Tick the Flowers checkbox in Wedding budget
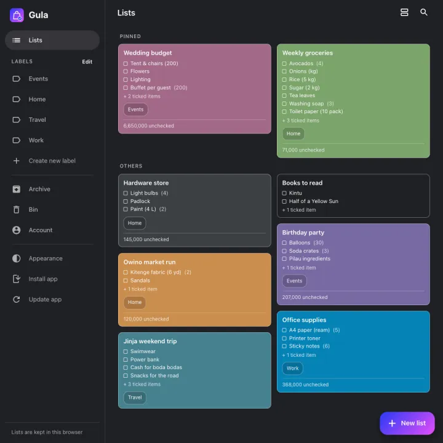The width and height of the screenshot is (443, 443). [126, 71]
